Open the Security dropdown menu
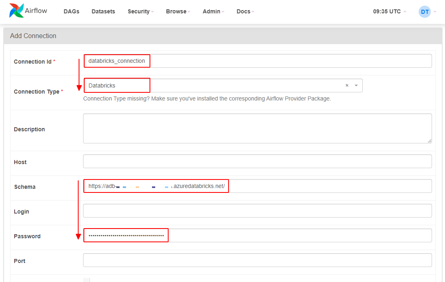This screenshot has height=282, width=445. pos(141,11)
